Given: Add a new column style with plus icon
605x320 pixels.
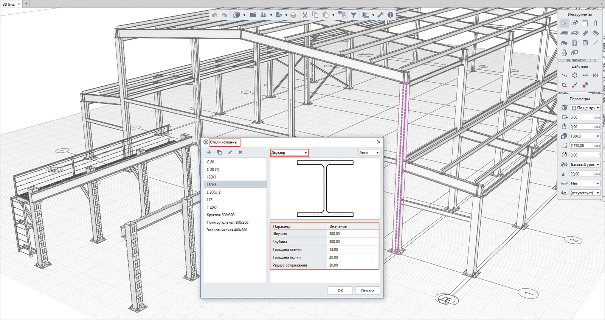Looking at the screenshot, I should 209,152.
